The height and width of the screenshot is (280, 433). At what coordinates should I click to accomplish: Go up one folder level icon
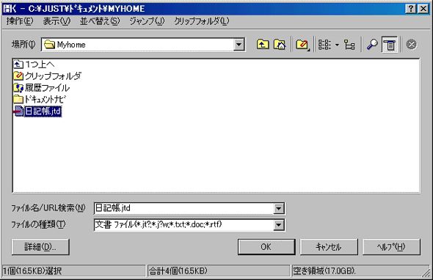point(262,45)
